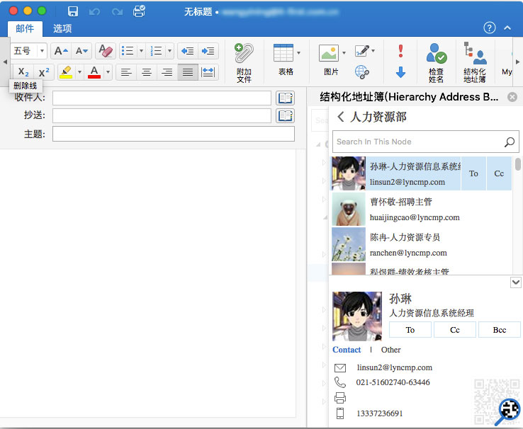Apply numbered list formatting

[x=156, y=51]
